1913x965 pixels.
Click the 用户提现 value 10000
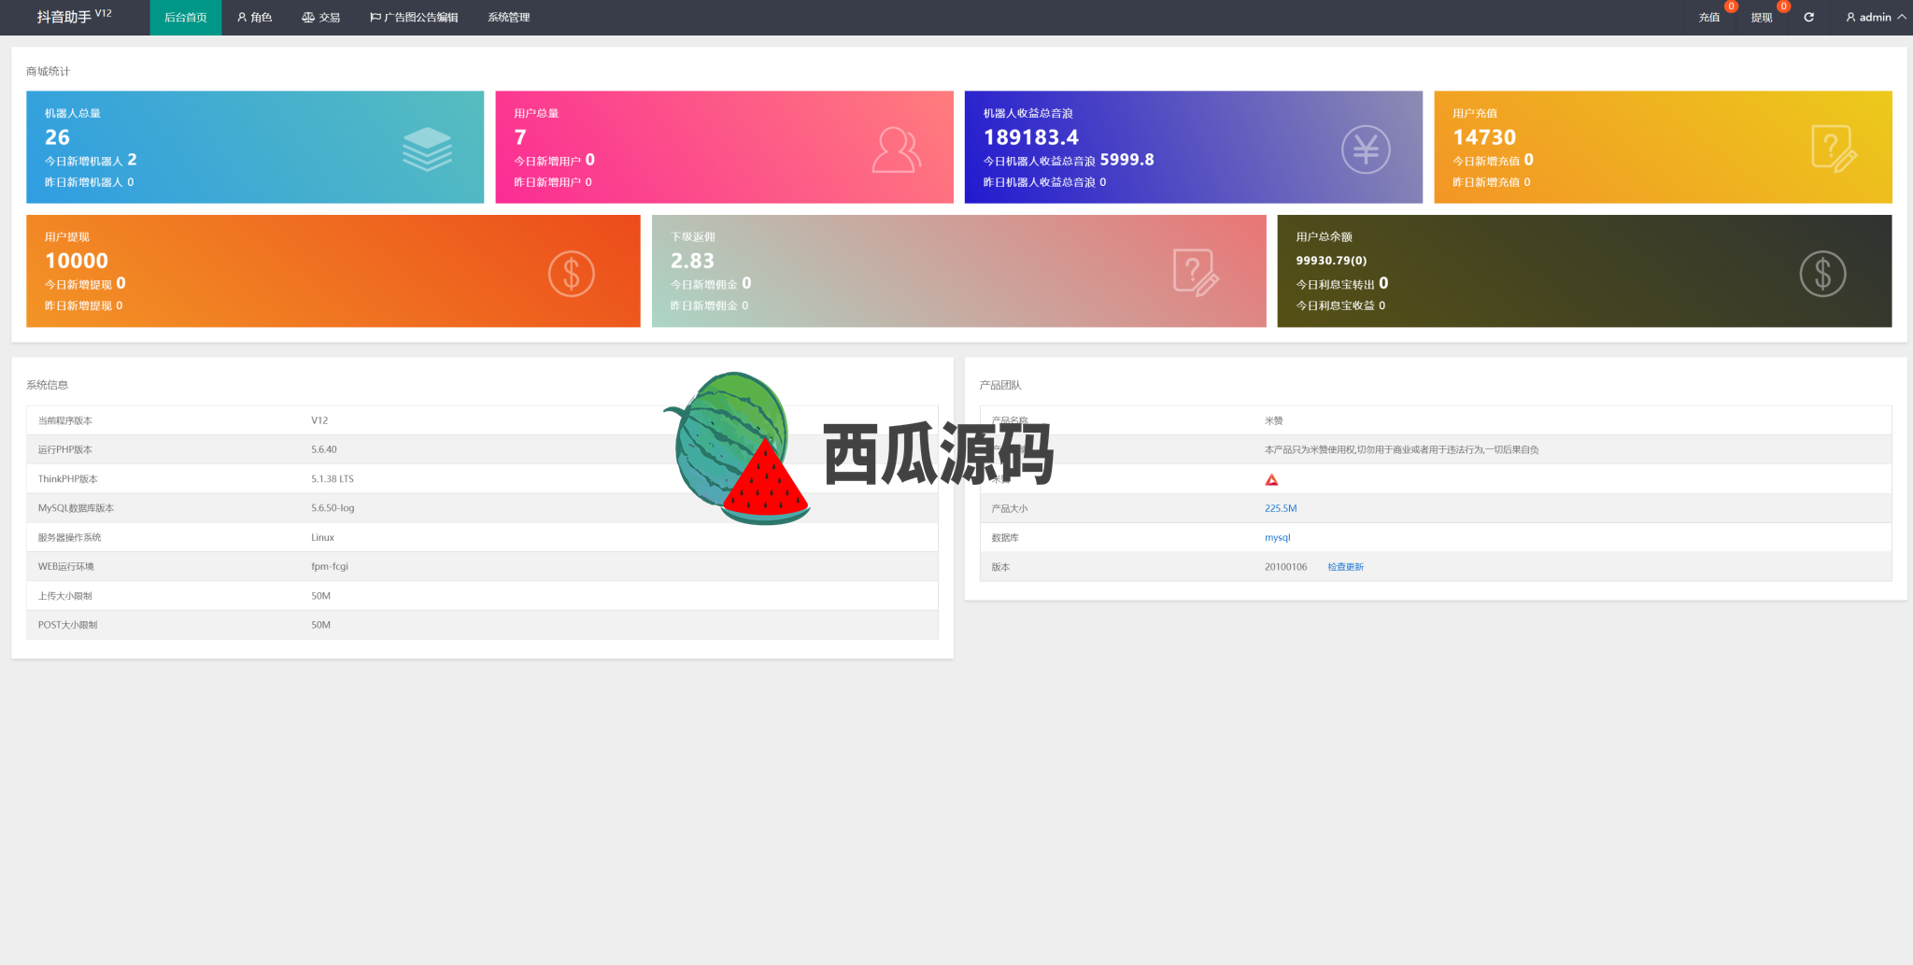(77, 261)
